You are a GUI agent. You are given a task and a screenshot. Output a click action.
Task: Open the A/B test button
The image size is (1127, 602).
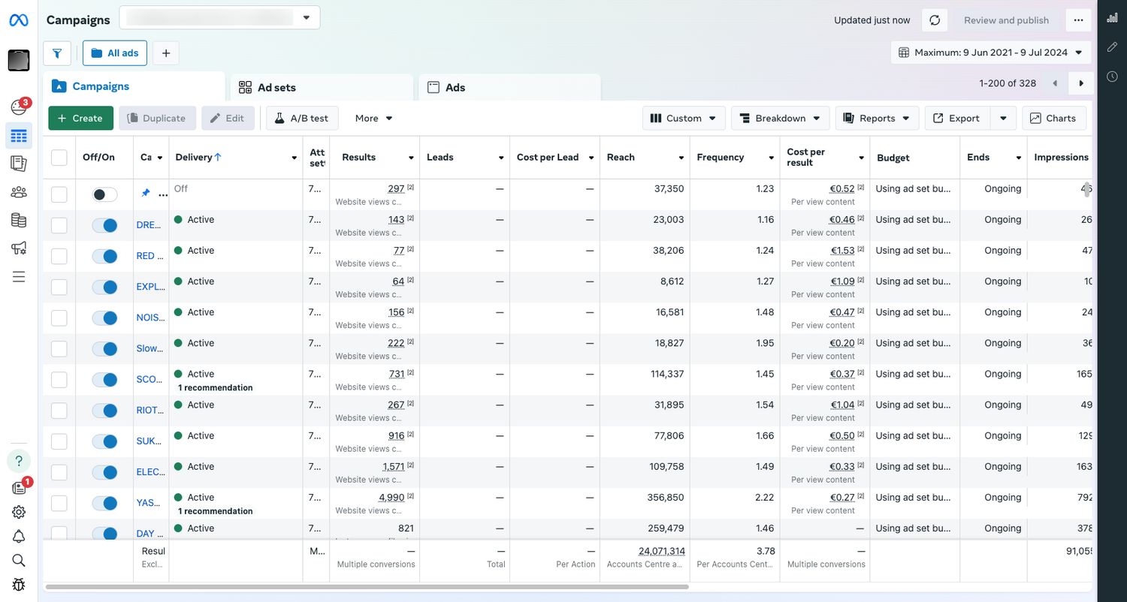pos(302,118)
